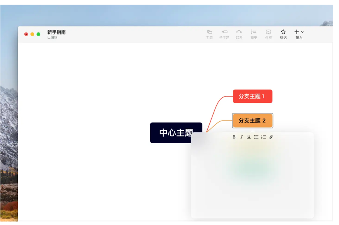Screen dimensions: 339x225
Task: Add a 子主题 subtopic from the toolbar
Action: [x=224, y=32]
